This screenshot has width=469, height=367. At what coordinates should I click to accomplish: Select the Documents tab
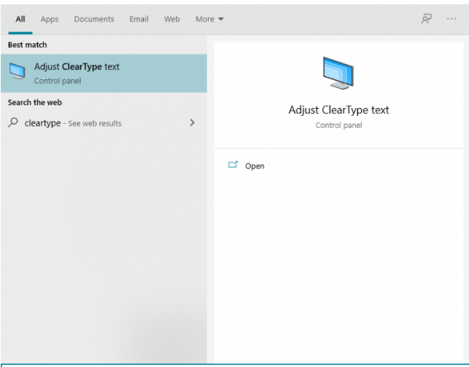pyautogui.click(x=94, y=19)
